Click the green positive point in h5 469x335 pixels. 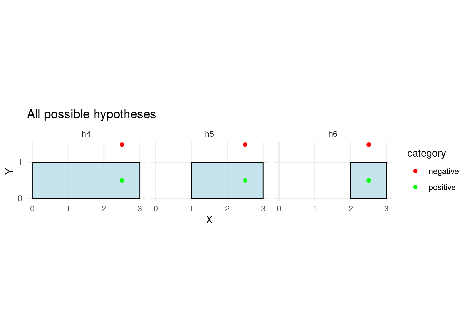point(245,180)
